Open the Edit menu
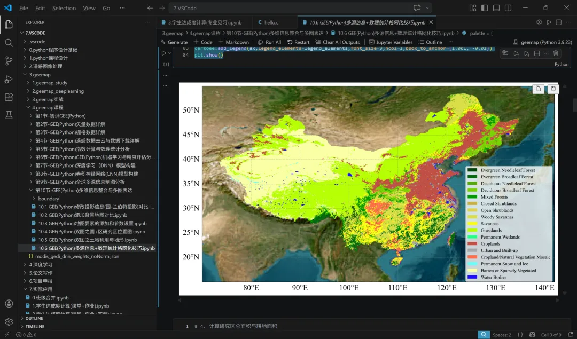577x339 pixels. (40, 7)
